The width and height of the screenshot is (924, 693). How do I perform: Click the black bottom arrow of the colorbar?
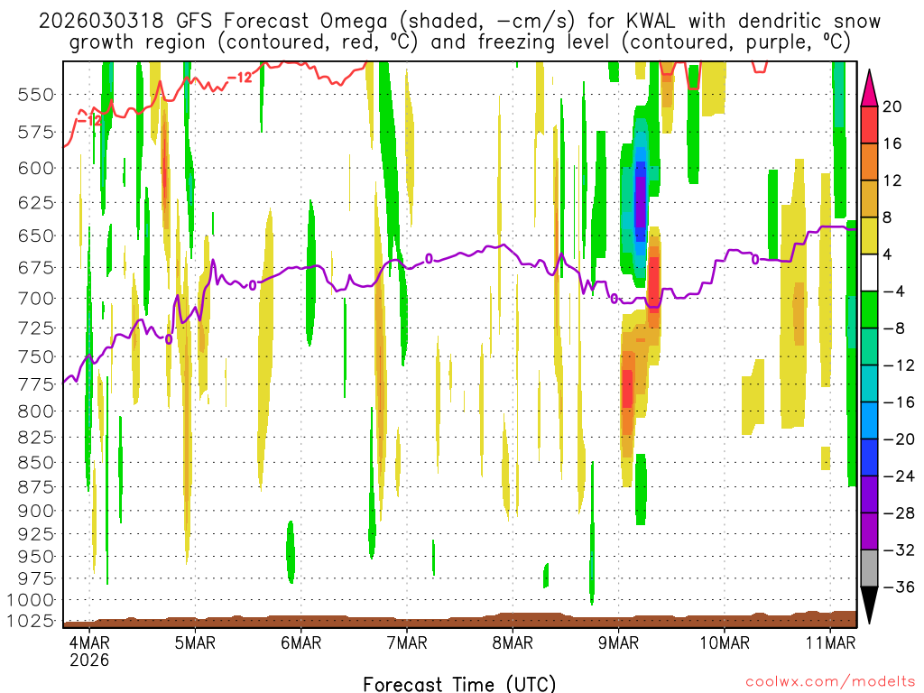[x=869, y=605]
